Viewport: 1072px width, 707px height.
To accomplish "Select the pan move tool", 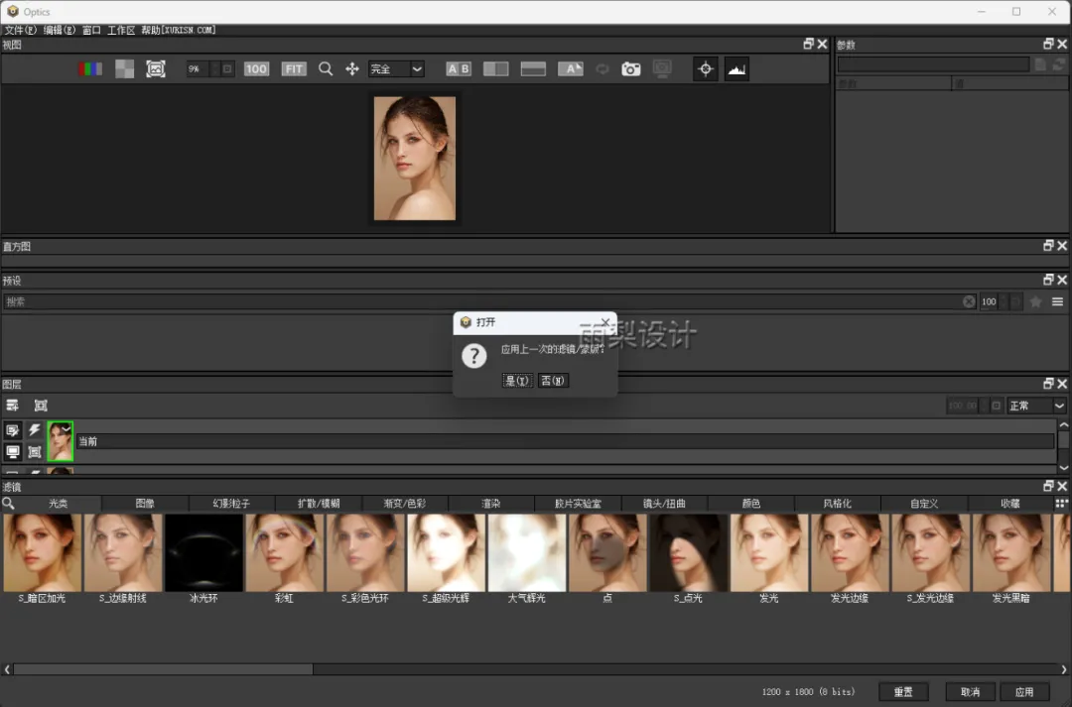I will click(351, 69).
